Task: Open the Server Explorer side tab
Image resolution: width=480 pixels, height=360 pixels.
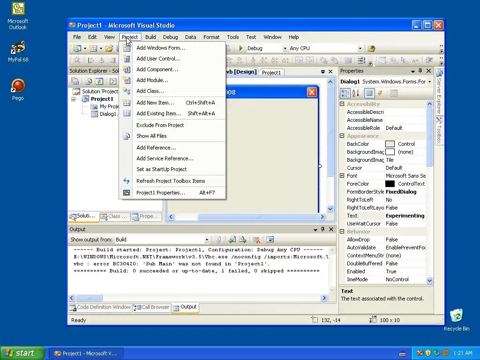Action: pyautogui.click(x=439, y=92)
